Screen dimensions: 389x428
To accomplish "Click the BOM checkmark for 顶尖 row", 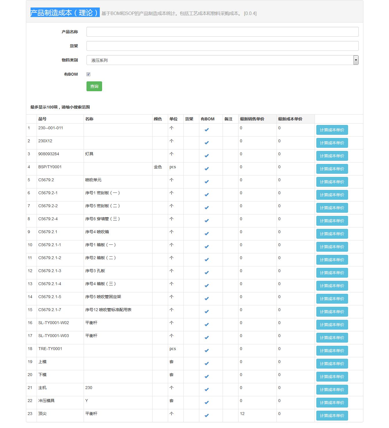I will pos(206,416).
